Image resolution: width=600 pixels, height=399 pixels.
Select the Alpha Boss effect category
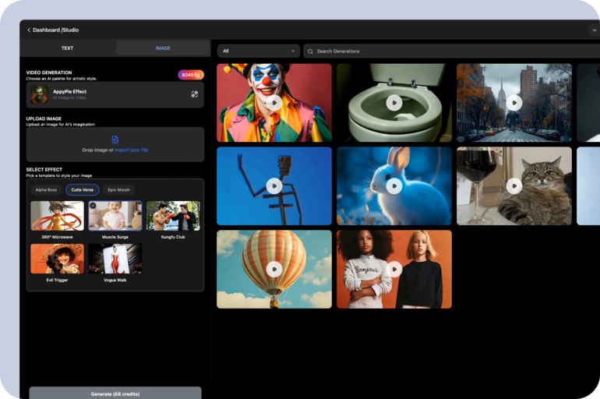[x=46, y=189]
